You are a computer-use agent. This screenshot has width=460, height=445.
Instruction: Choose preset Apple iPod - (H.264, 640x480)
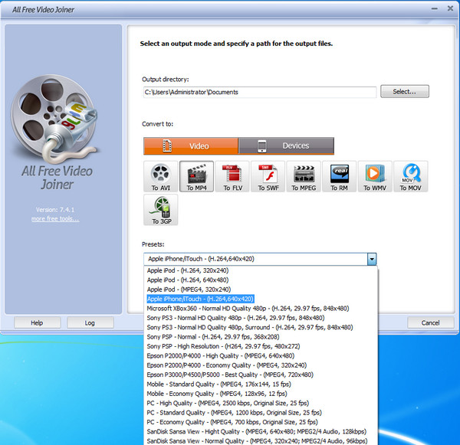[x=261, y=280]
